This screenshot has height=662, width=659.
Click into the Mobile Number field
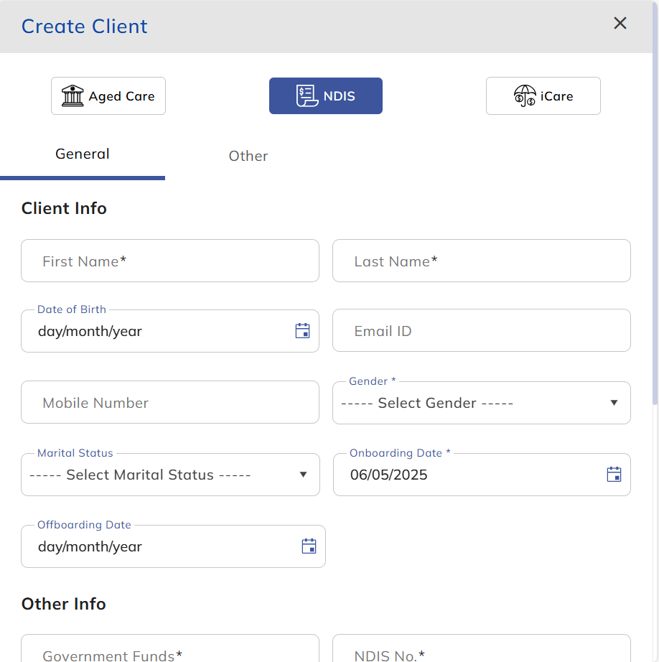click(169, 402)
